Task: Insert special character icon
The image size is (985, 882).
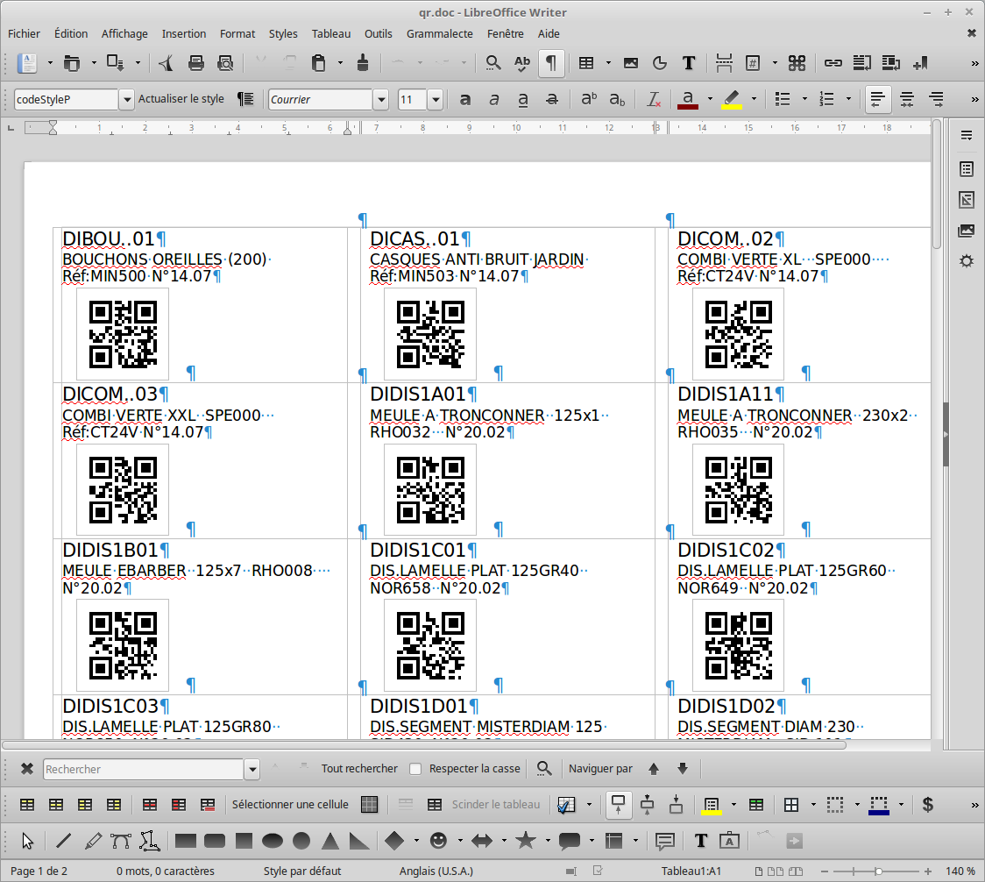Action: 797,63
